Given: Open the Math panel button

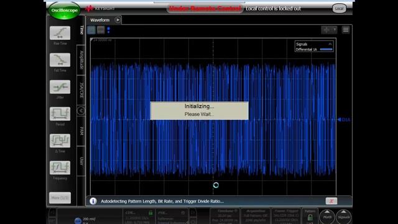Looking at the screenshot, I should [327, 217].
